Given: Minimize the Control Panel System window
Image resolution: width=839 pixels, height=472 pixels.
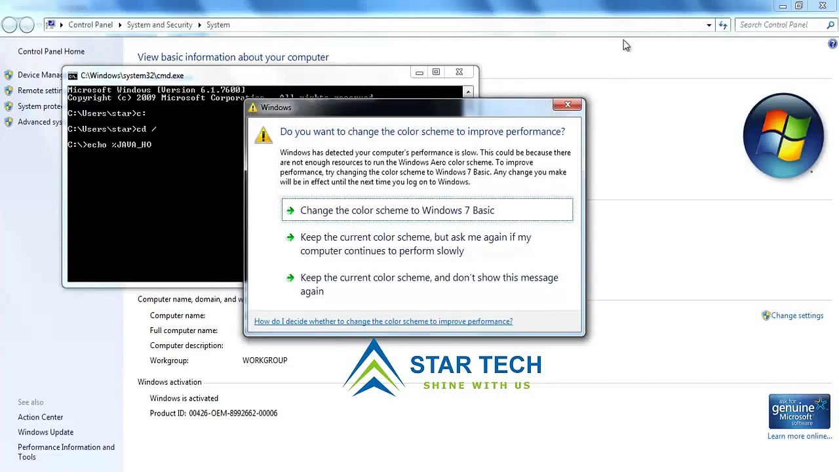Looking at the screenshot, I should (783, 6).
